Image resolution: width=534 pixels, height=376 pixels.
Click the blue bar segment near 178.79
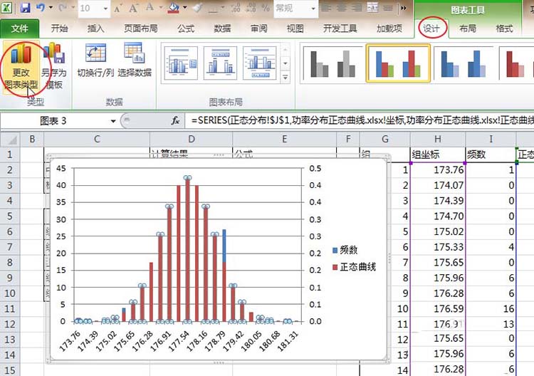[224, 246]
